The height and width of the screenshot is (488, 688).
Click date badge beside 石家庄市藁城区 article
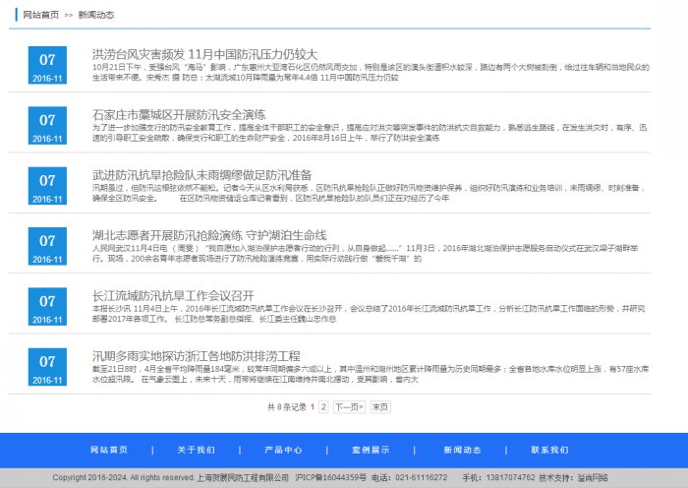tap(47, 126)
